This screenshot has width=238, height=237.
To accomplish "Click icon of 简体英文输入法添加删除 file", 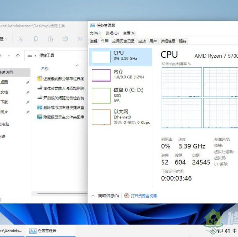I will (39, 88).
